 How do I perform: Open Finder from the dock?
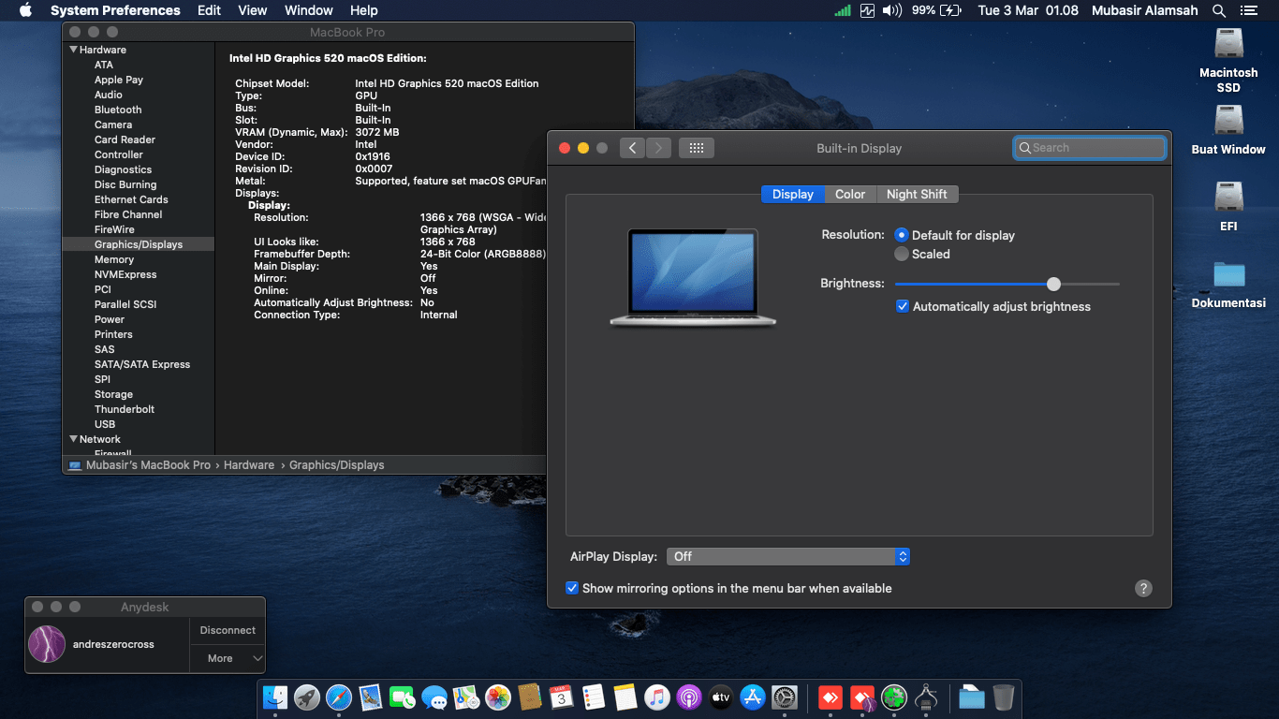(275, 697)
